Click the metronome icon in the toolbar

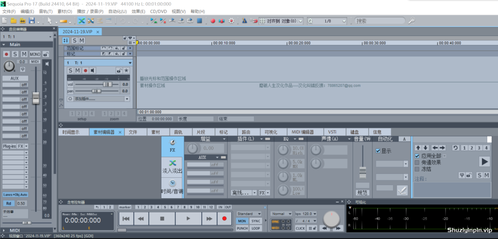pos(244,20)
